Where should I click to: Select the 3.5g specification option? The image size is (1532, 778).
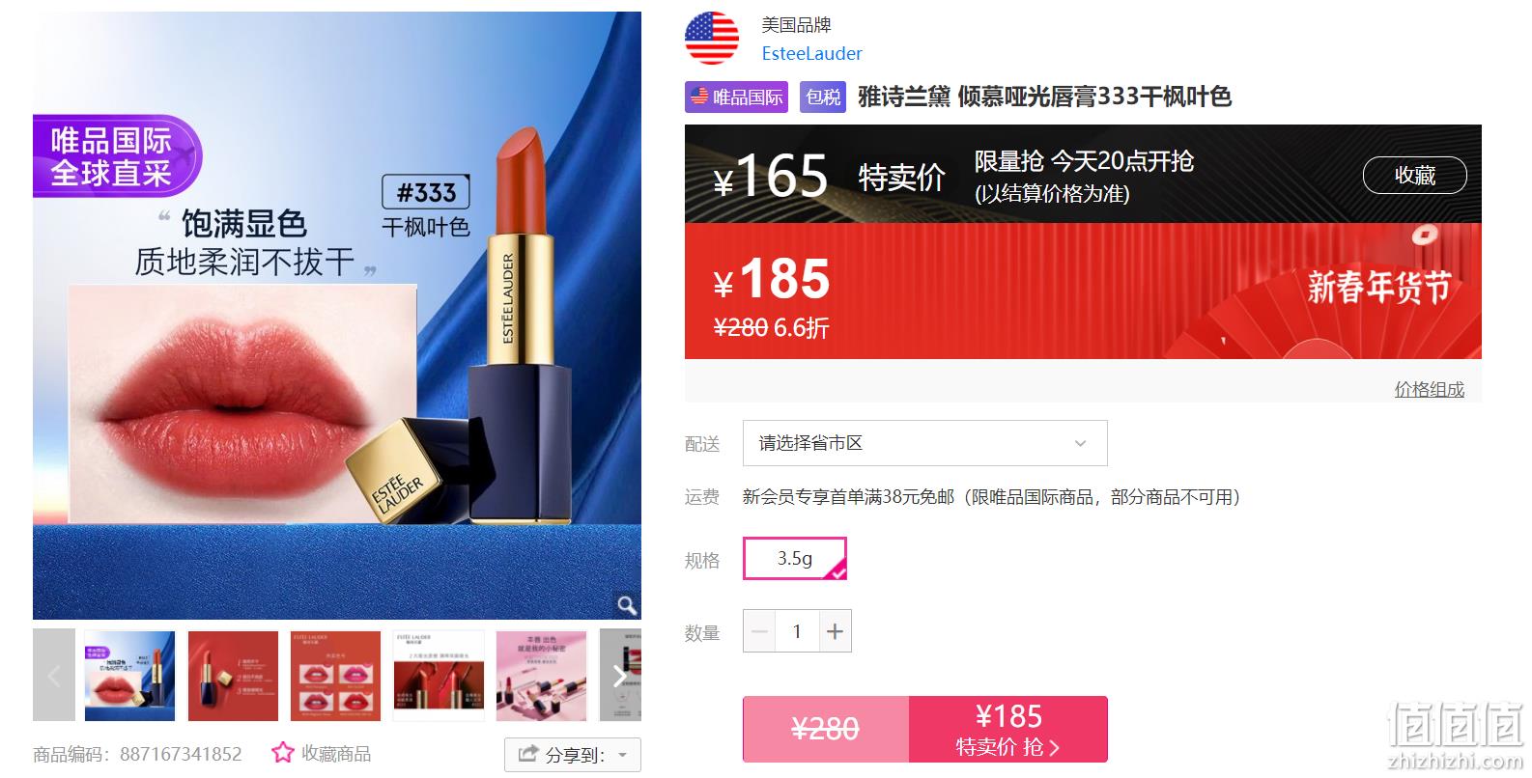(x=795, y=559)
